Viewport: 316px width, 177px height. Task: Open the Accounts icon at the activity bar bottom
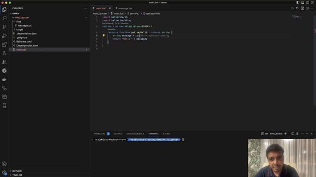click(4, 164)
